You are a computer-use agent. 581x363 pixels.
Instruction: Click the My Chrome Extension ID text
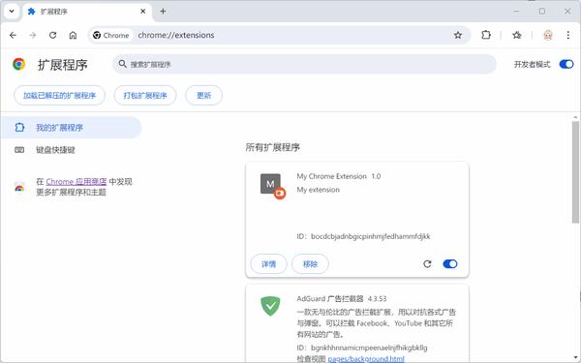coord(363,236)
